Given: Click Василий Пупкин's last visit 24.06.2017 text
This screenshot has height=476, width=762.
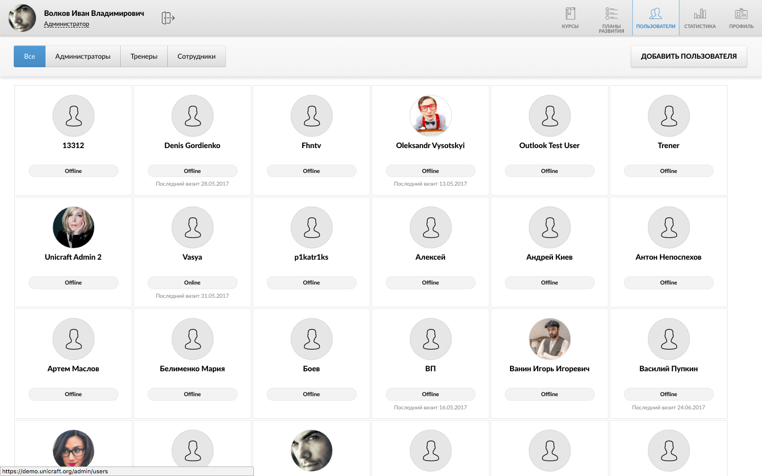Looking at the screenshot, I should [669, 408].
